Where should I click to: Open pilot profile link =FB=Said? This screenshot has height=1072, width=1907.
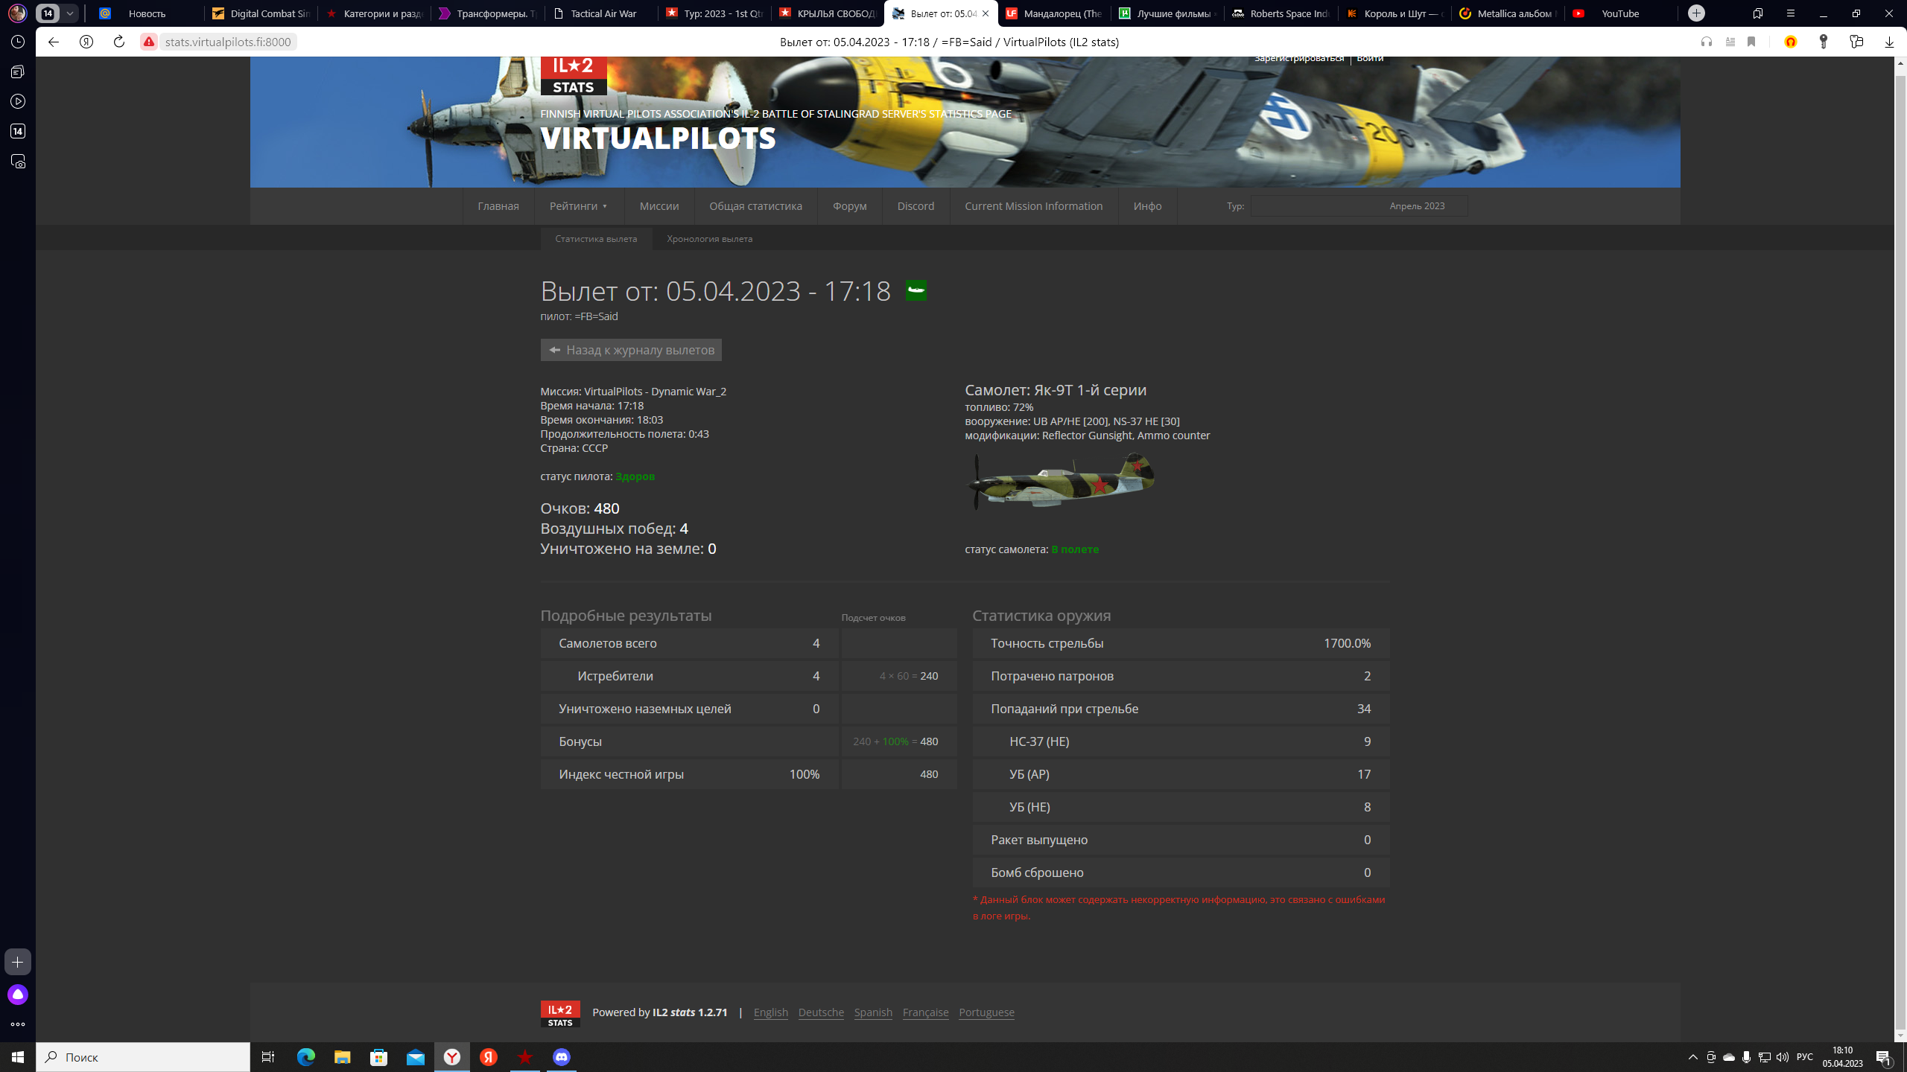[596, 316]
